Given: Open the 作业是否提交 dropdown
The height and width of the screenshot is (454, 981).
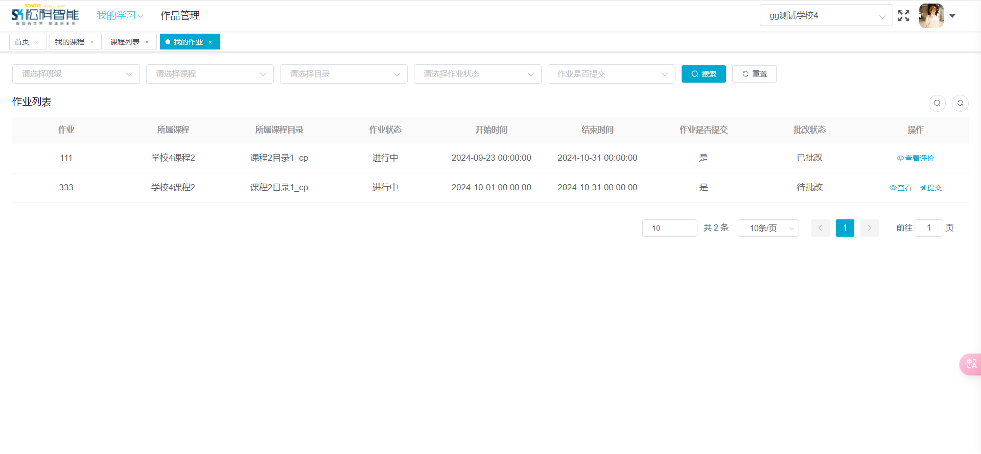Looking at the screenshot, I should [x=611, y=74].
